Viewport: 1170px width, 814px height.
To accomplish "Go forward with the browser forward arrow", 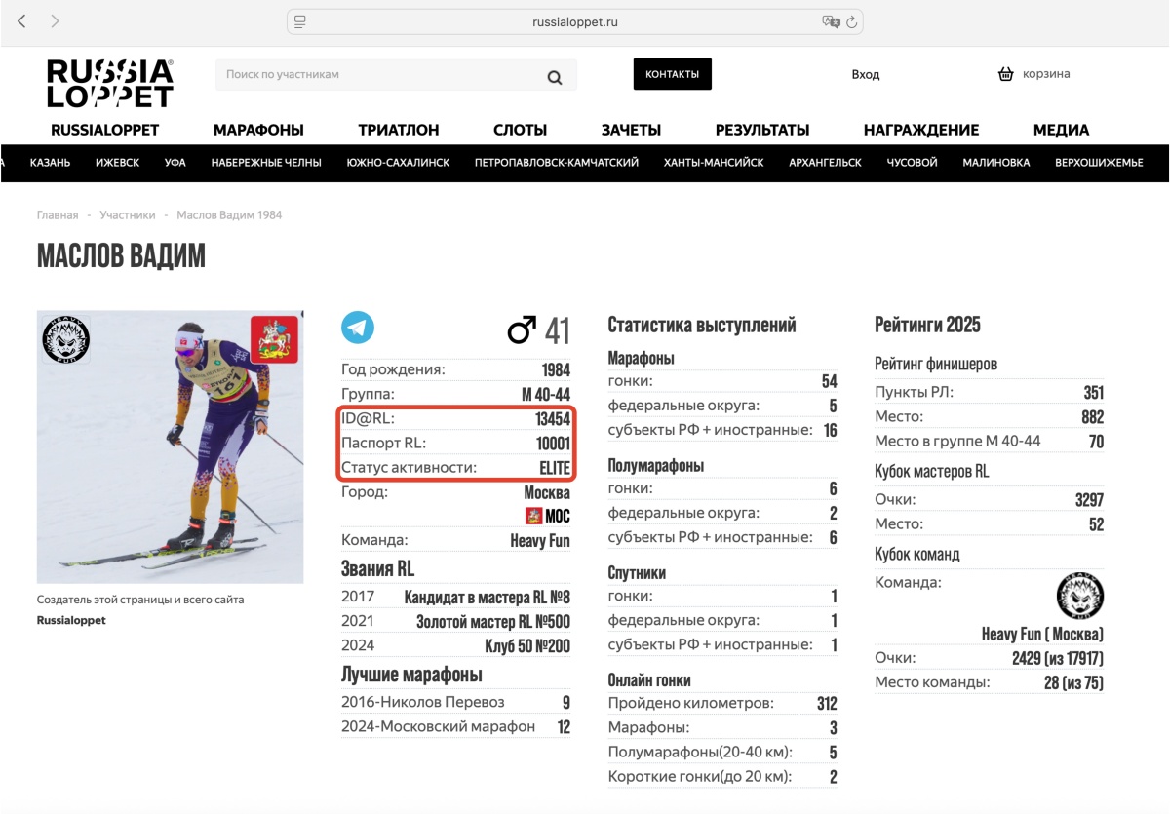I will point(55,20).
